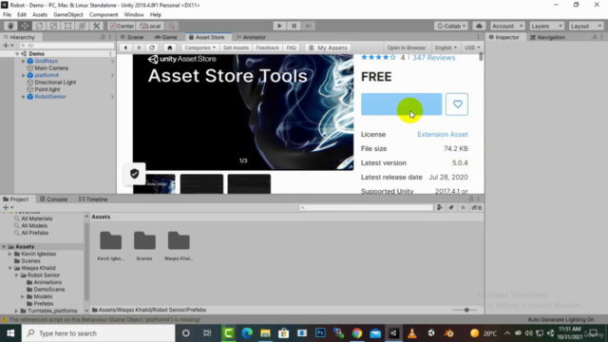Toggle Local handle rotation

tap(150, 26)
